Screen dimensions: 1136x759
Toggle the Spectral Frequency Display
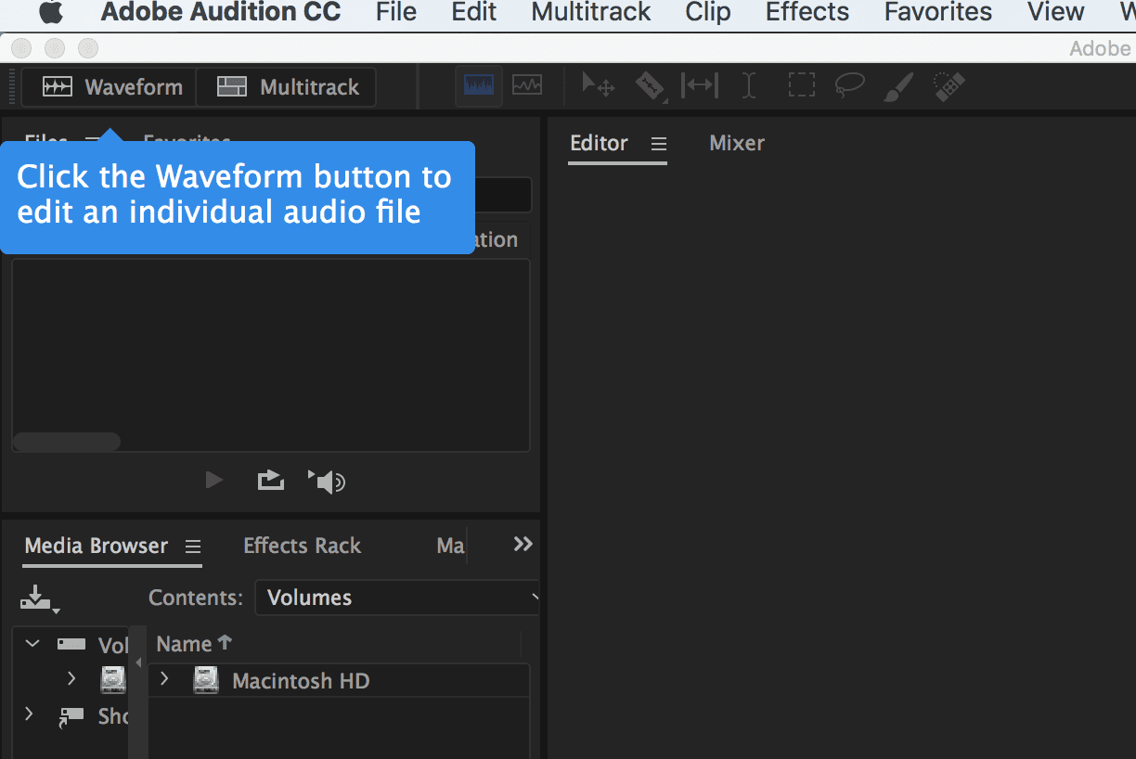click(x=480, y=86)
